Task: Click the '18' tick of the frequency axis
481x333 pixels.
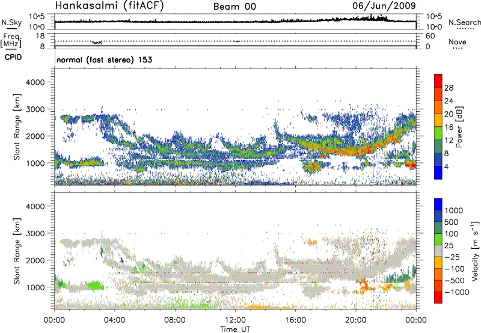Action: click(40, 35)
